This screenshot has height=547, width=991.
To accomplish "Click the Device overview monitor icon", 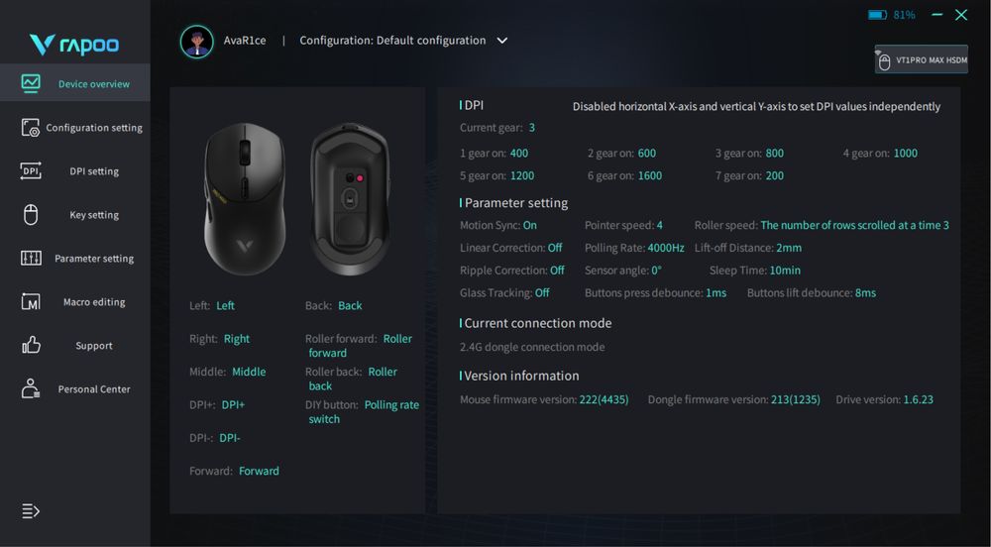I will click(31, 83).
